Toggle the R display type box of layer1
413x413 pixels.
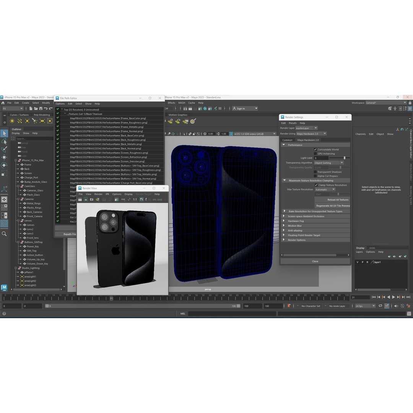point(367,262)
